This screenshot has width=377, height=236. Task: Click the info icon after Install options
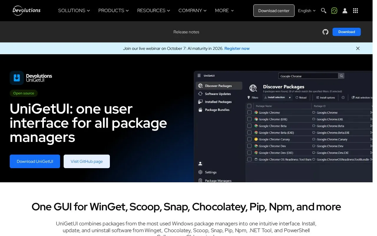tap(343, 98)
